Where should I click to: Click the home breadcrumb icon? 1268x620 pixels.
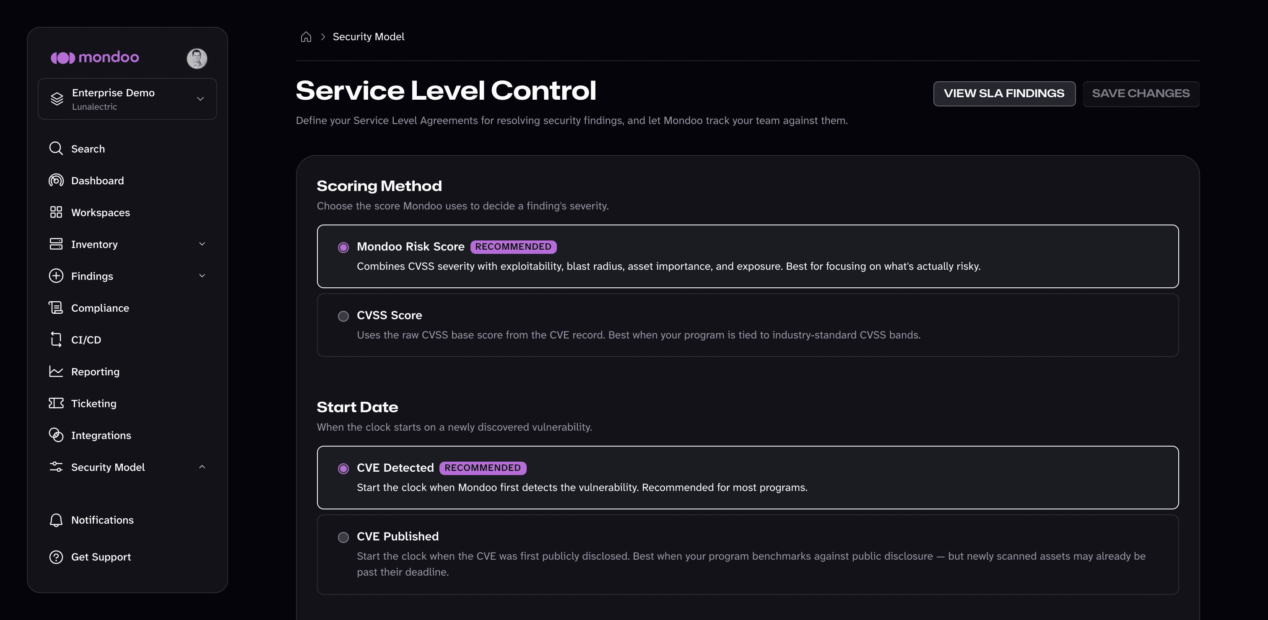tap(306, 37)
